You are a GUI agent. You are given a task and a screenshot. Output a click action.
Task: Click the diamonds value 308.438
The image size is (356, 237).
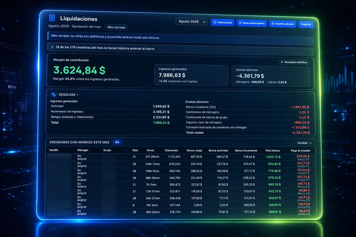(x=175, y=198)
